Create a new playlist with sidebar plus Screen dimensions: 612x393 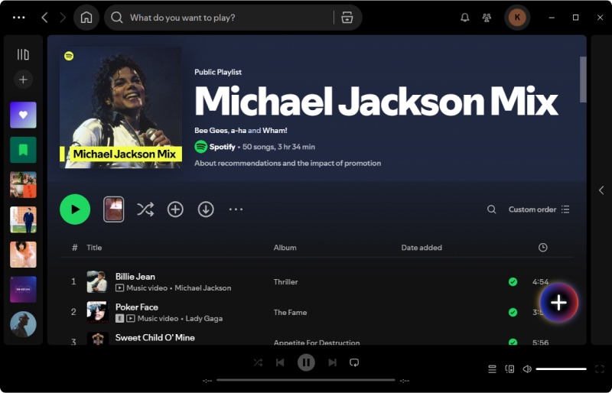pos(23,80)
